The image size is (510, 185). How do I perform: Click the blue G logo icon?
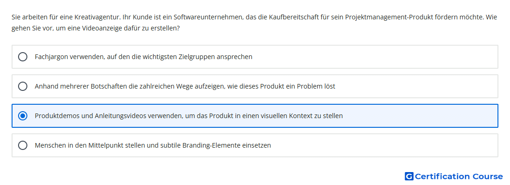[x=409, y=176]
